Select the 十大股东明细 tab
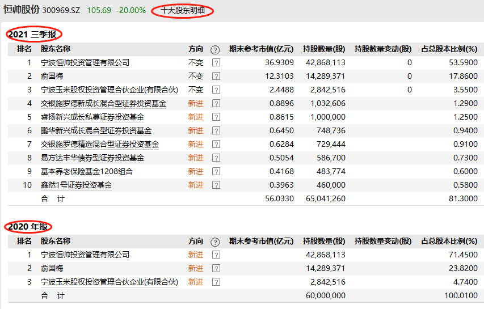 (183, 10)
